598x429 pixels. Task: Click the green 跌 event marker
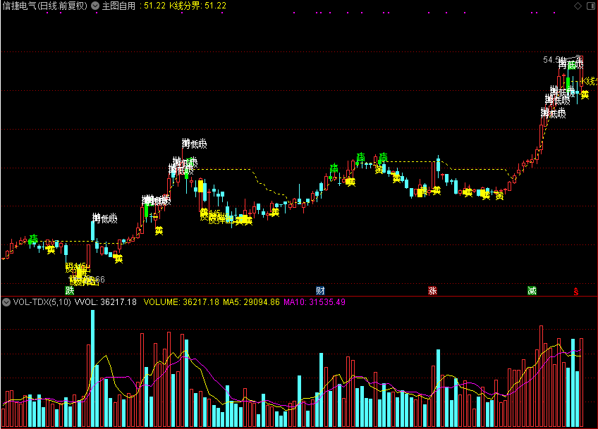coord(69,290)
